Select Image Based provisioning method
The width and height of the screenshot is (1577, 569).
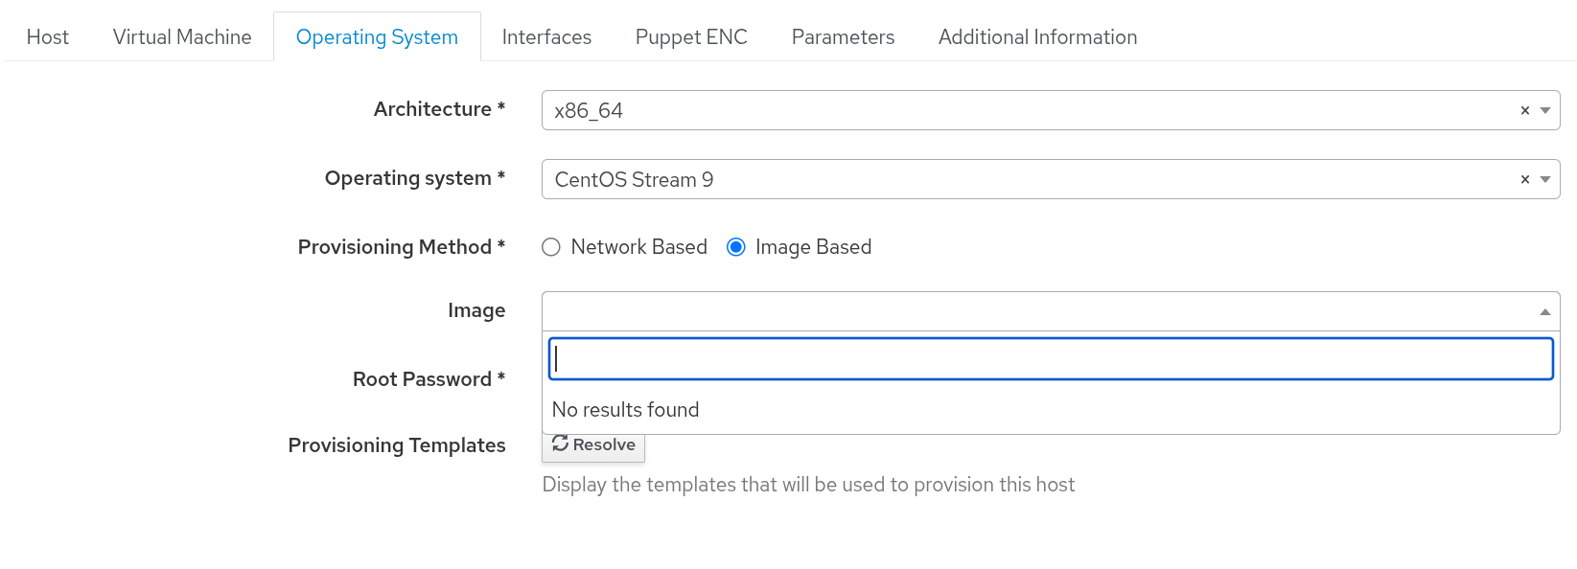(736, 247)
